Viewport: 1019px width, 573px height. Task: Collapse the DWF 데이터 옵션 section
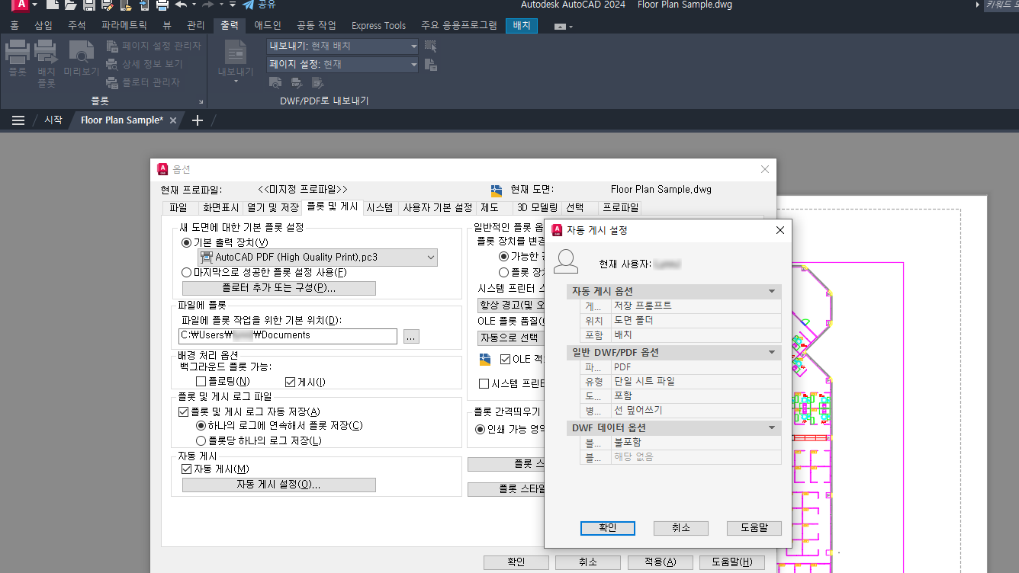click(772, 428)
